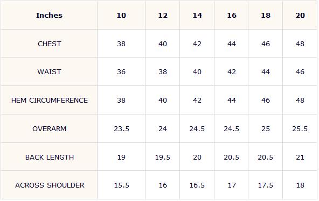
Task: Select waist value 46 for size 20
Action: [x=300, y=72]
